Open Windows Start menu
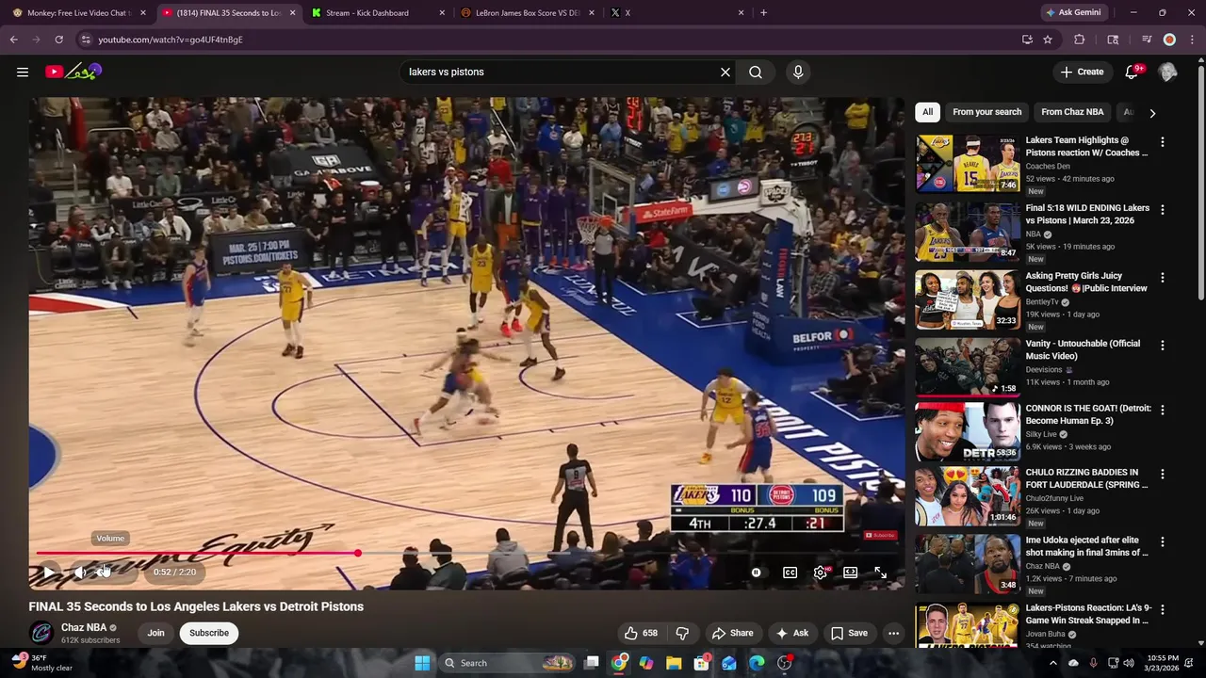The width and height of the screenshot is (1206, 678). (422, 663)
